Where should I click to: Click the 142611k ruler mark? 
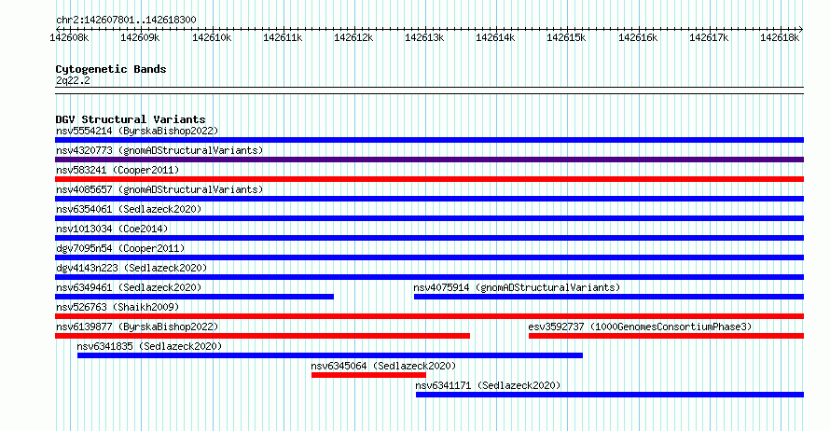[x=283, y=37]
